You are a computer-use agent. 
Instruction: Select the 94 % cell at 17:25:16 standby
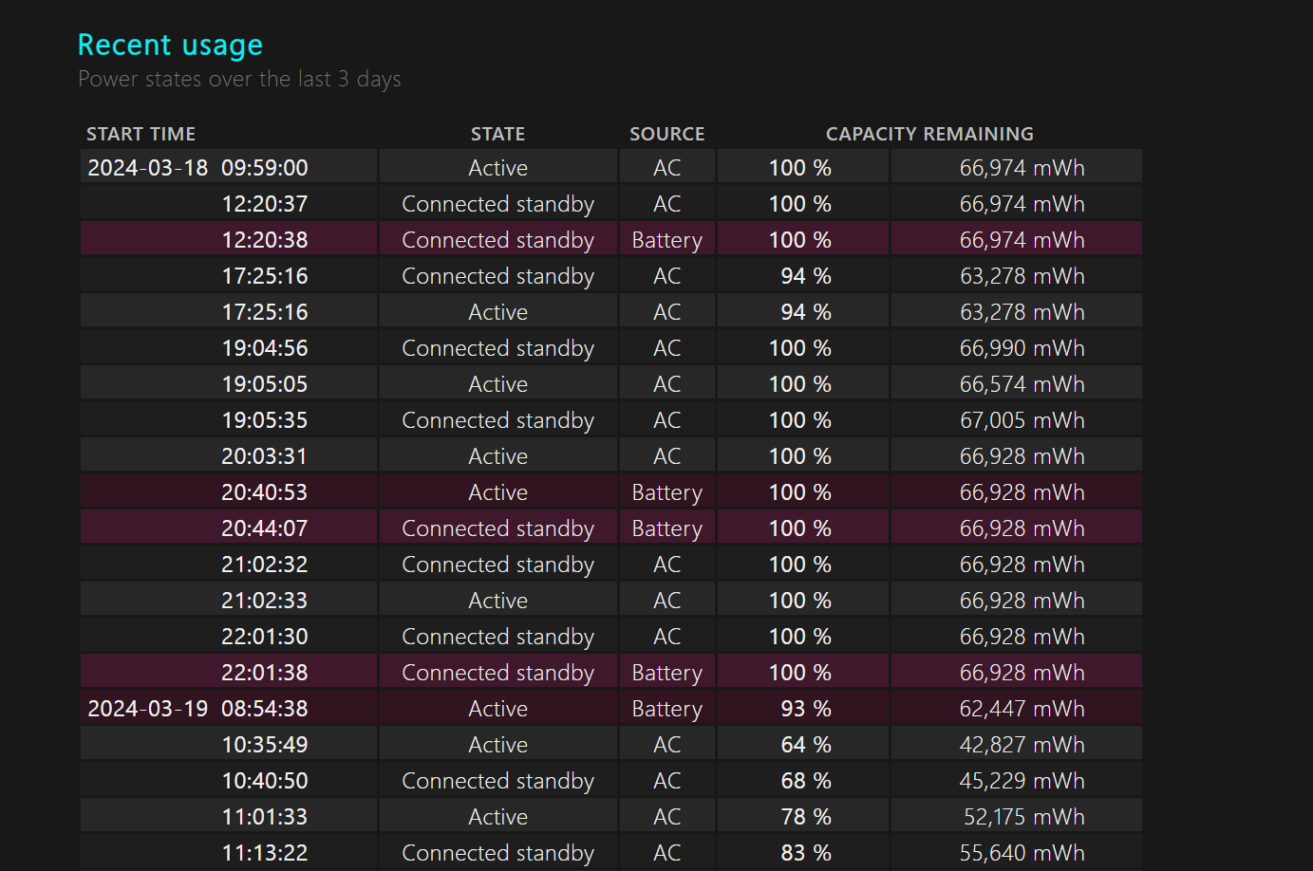(x=803, y=276)
